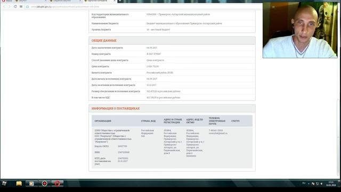Open the speed dial grid icon

(x=21, y=6)
